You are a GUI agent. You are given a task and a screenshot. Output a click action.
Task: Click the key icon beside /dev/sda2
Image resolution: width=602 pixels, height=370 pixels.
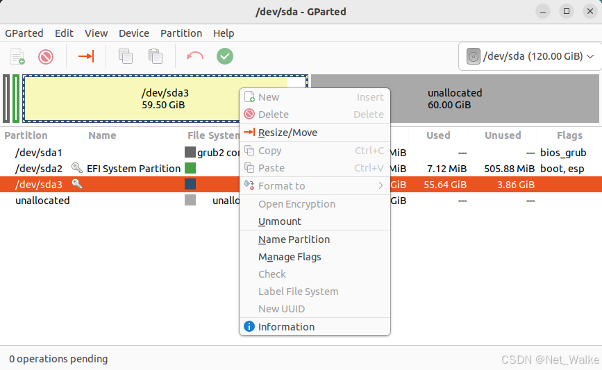pos(77,168)
